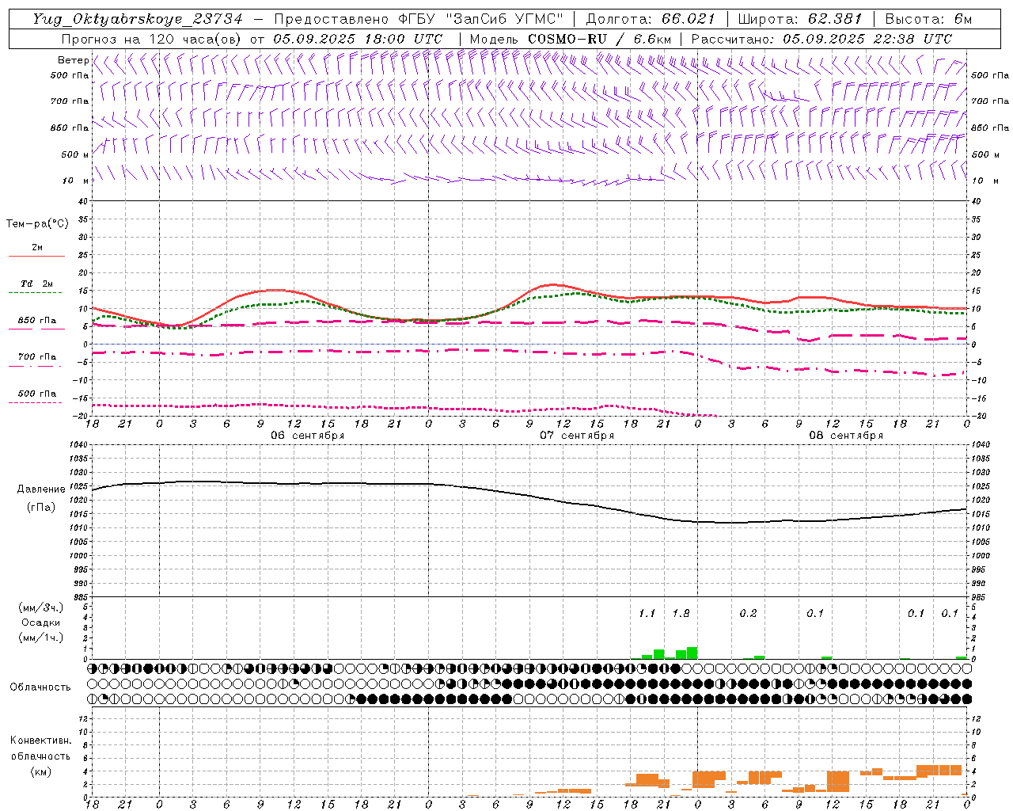This screenshot has height=811, width=1013.
Task: Click the Облачность row label
Action: 40,687
